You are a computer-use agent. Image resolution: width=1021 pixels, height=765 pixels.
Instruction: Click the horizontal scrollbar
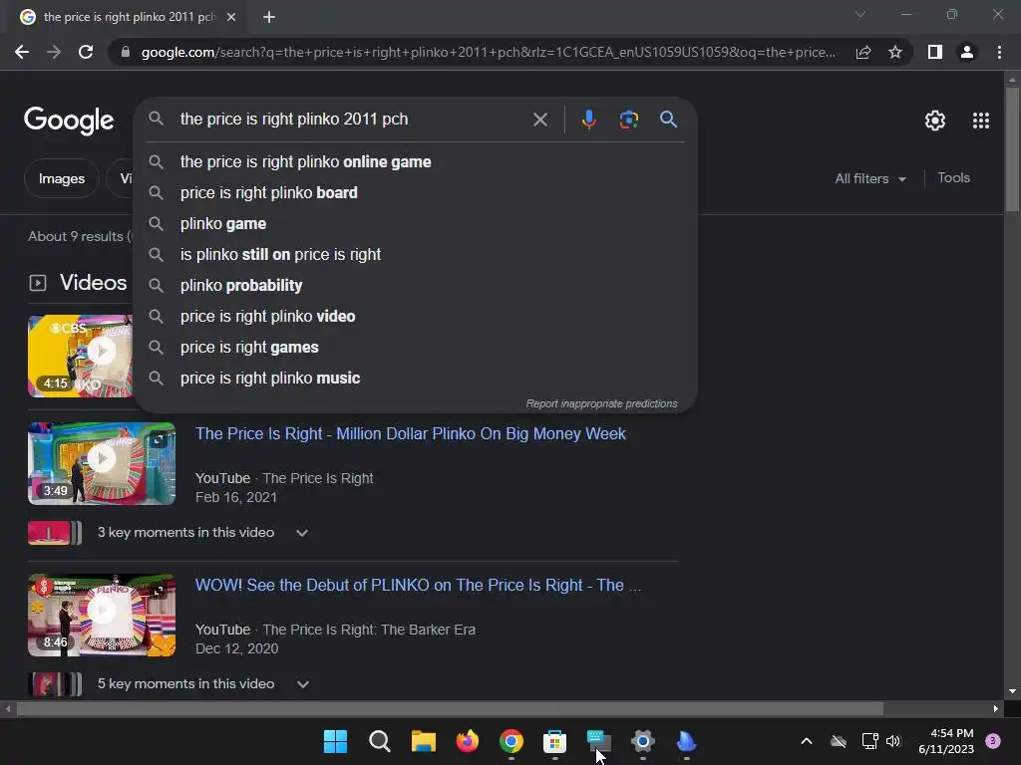click(450, 708)
